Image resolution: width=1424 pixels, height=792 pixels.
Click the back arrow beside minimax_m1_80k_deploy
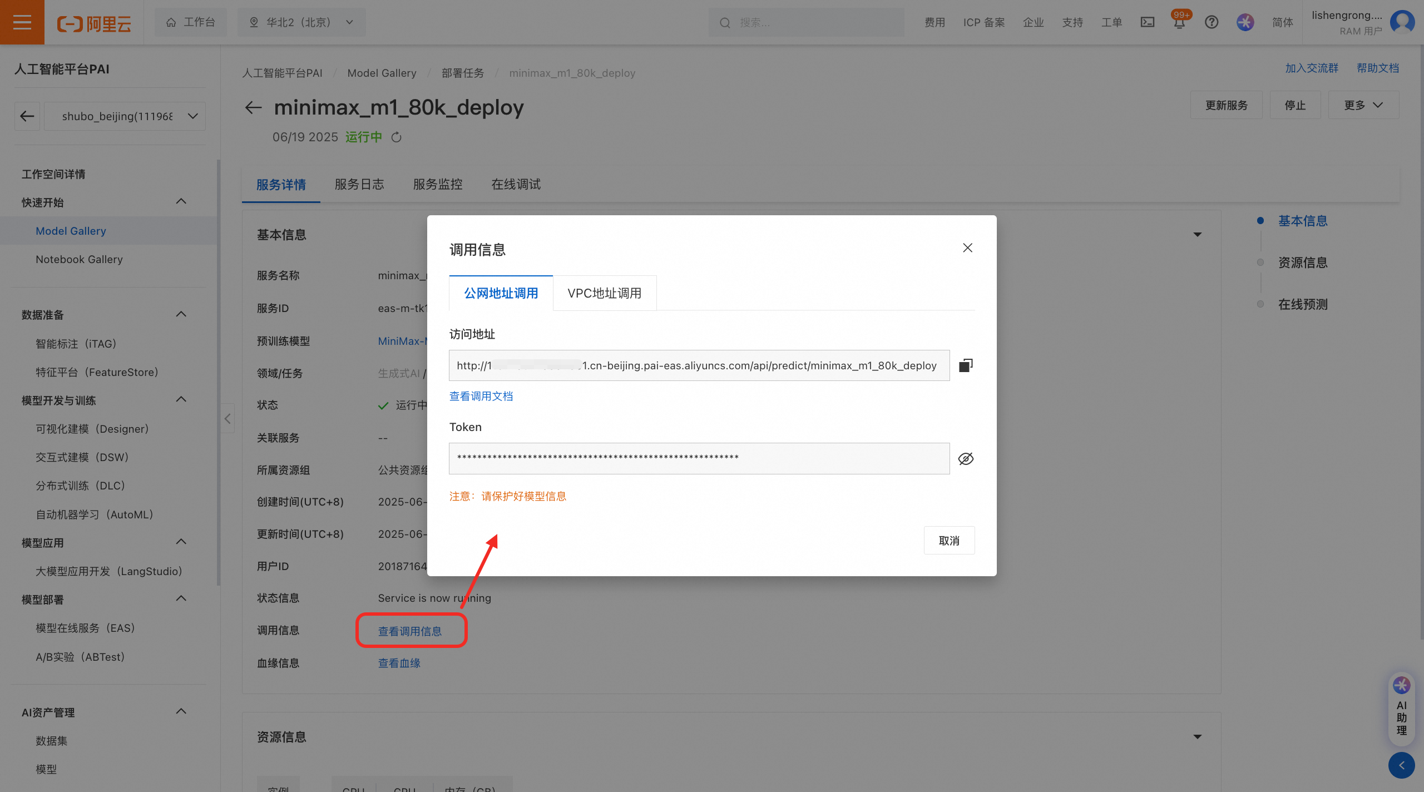point(253,107)
